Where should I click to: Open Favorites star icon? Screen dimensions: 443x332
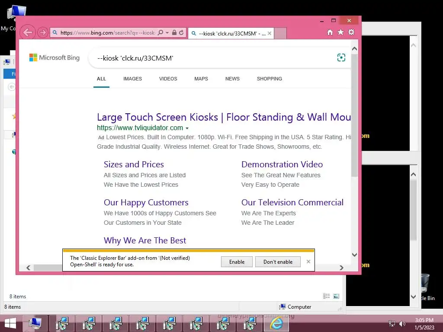[341, 32]
